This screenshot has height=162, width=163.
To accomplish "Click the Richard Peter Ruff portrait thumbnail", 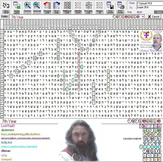I will coord(158,41).
